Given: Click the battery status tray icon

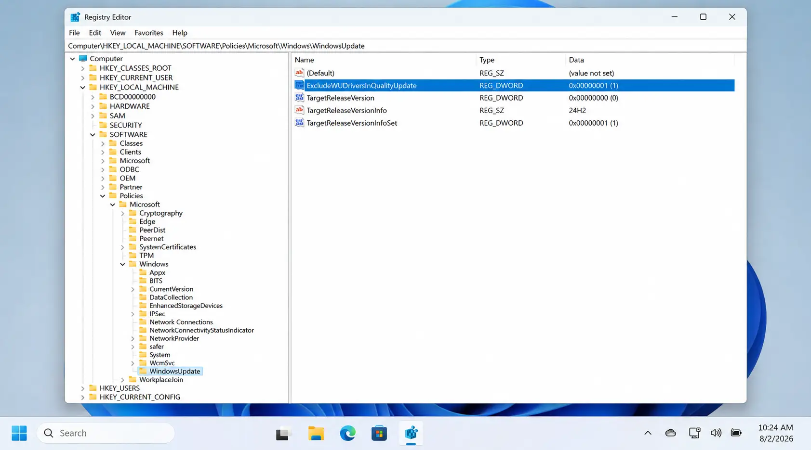Looking at the screenshot, I should point(736,433).
